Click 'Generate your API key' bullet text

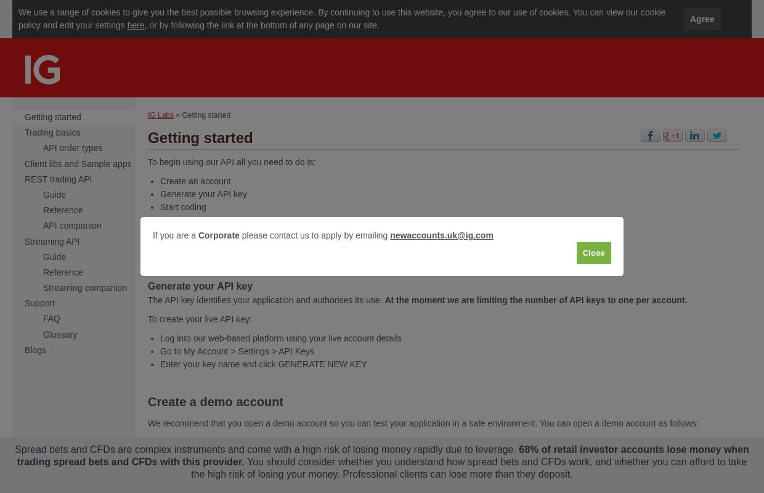[x=203, y=194]
